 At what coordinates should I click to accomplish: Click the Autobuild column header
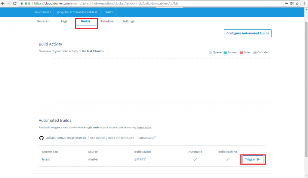(x=195, y=152)
